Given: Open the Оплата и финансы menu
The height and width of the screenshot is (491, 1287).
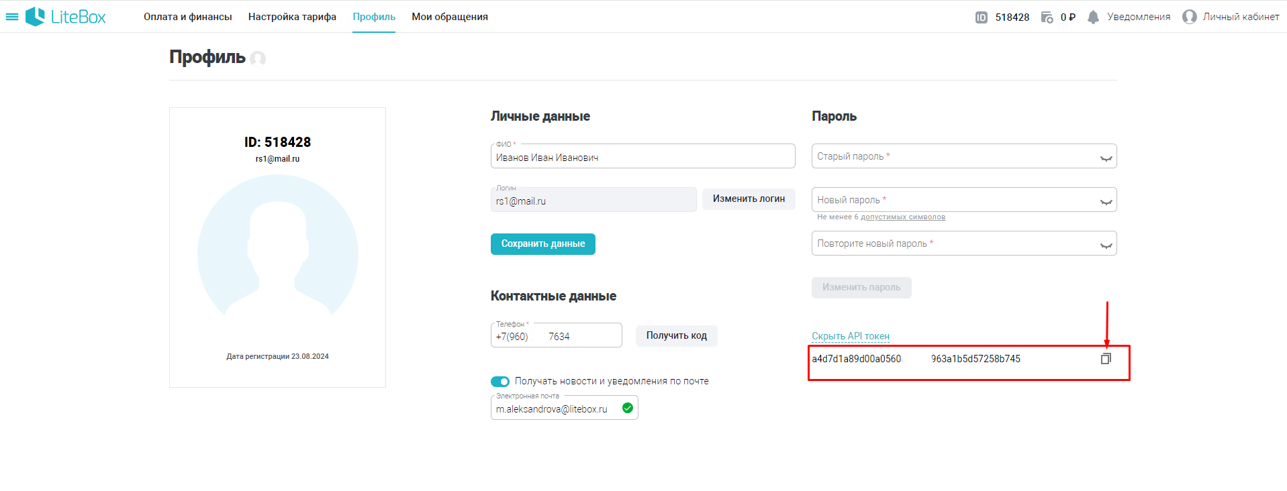Looking at the screenshot, I should [x=188, y=17].
